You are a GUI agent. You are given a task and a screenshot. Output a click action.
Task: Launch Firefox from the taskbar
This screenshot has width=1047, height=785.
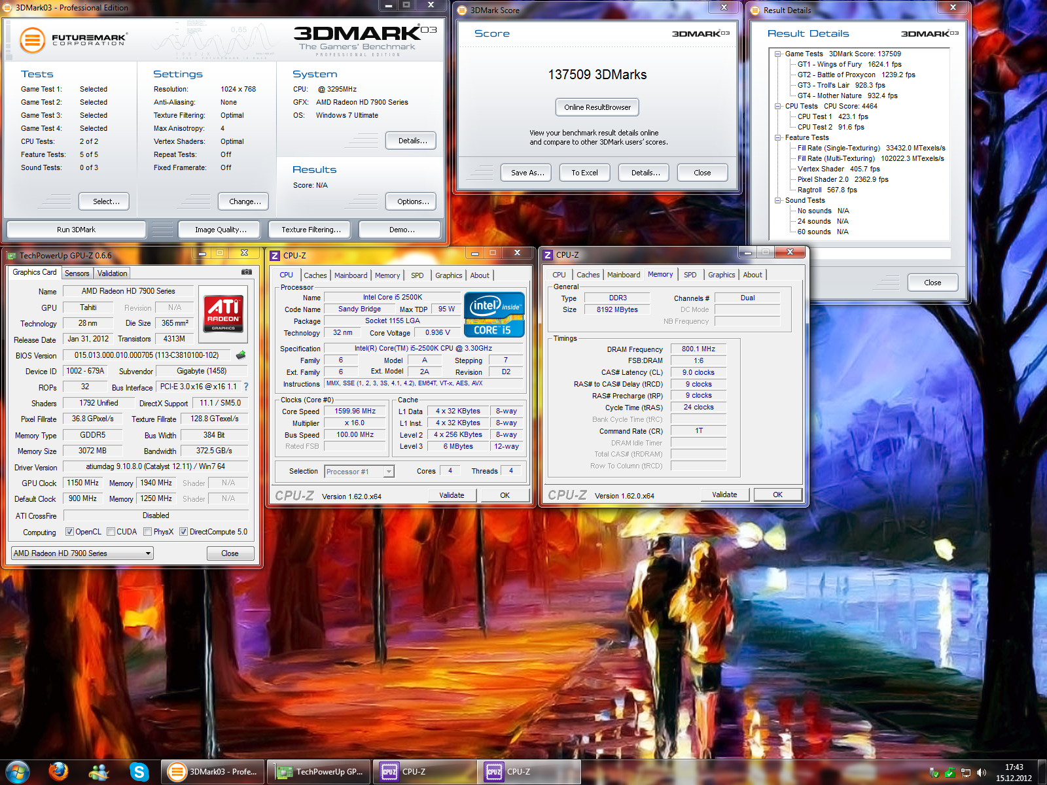click(58, 772)
